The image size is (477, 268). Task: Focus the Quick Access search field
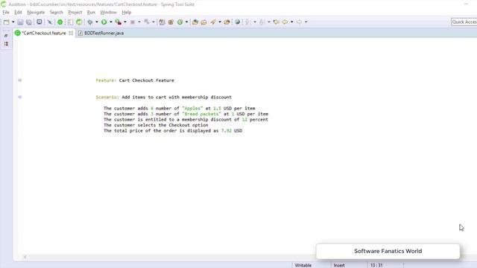(x=464, y=22)
